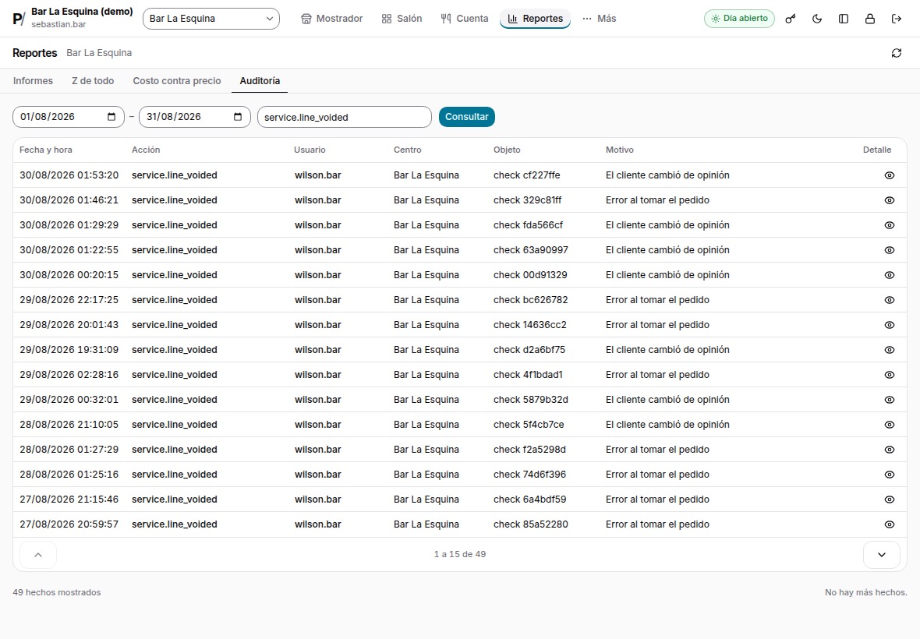Open the Reportes section

click(535, 19)
